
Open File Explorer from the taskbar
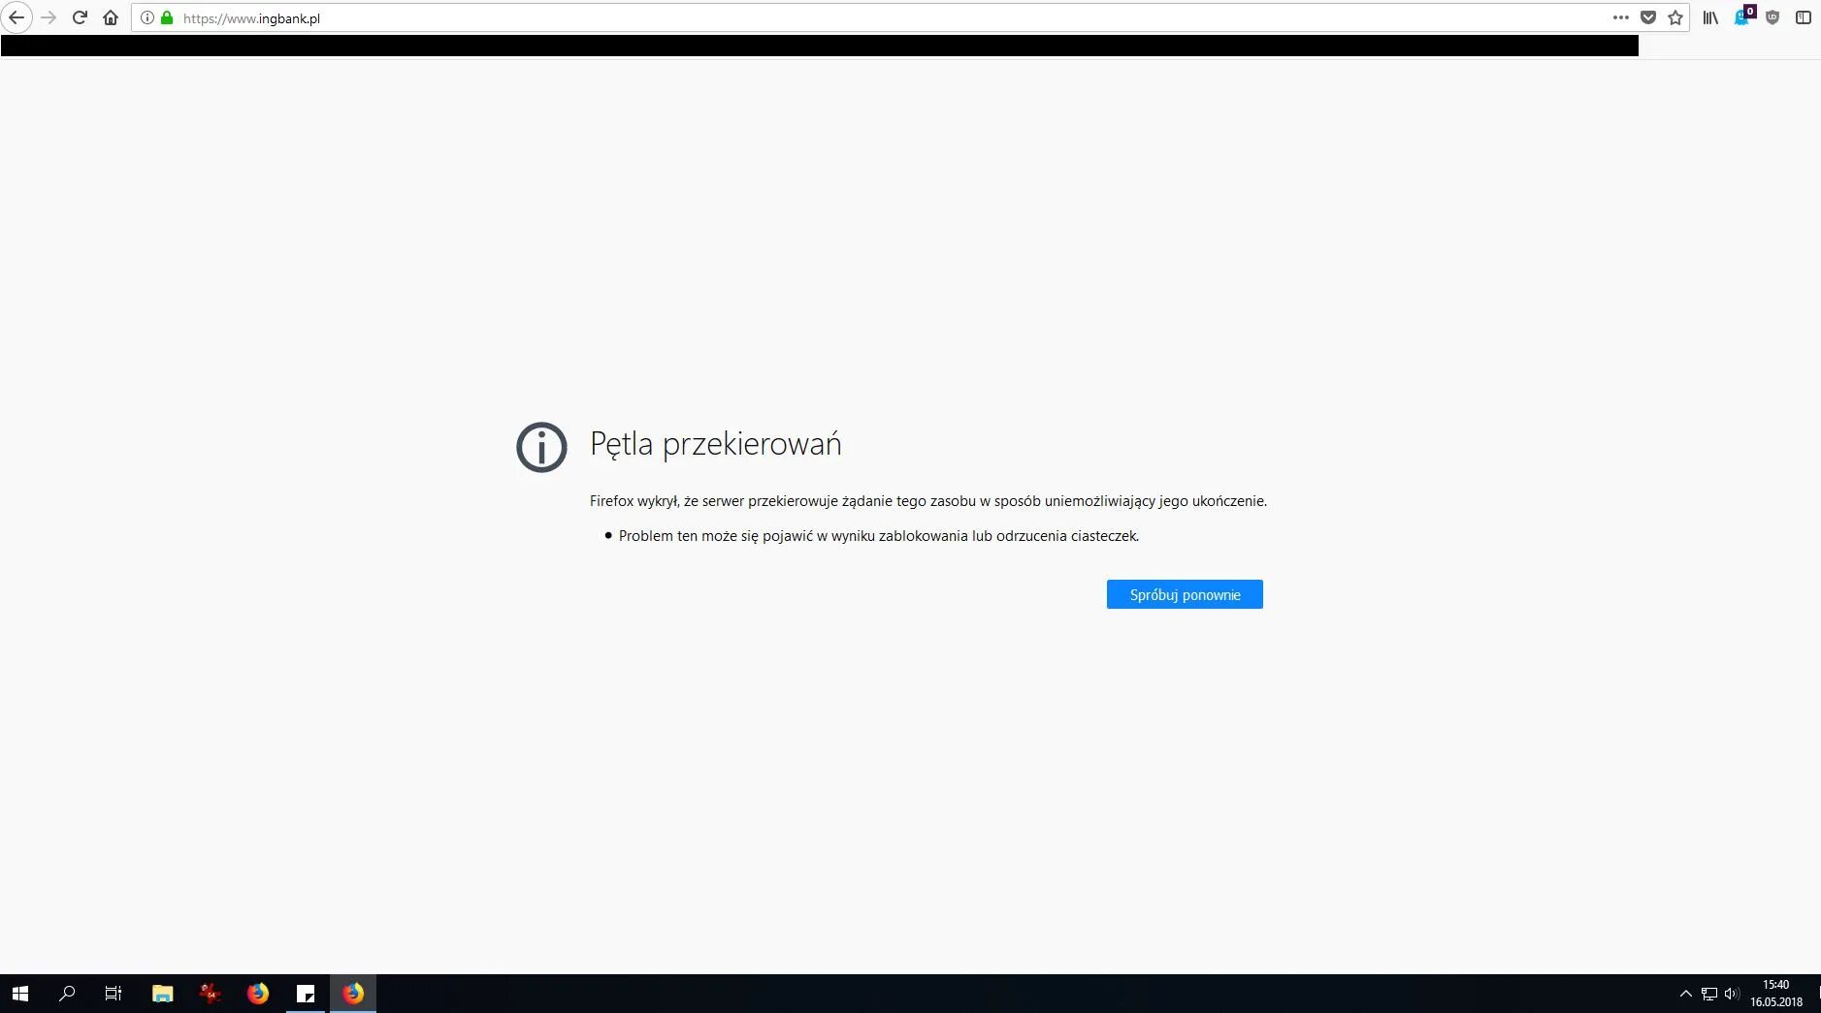(x=162, y=994)
